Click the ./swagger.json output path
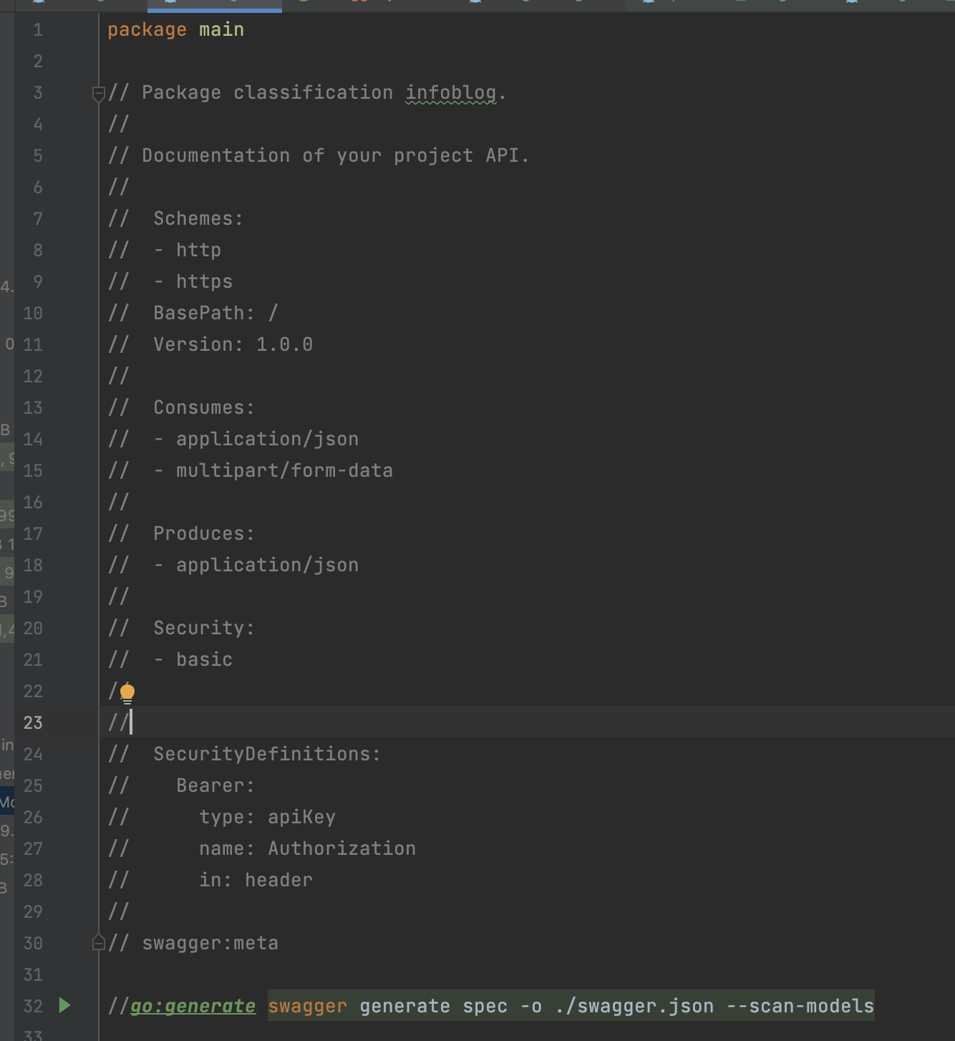 [634, 1006]
